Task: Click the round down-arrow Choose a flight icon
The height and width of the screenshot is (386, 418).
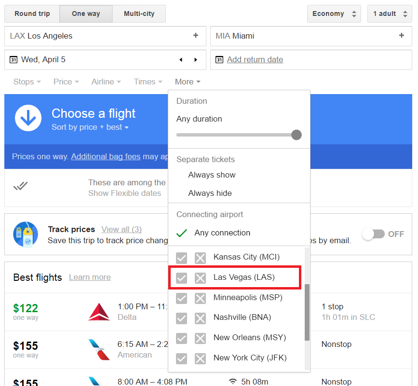Action: click(28, 118)
